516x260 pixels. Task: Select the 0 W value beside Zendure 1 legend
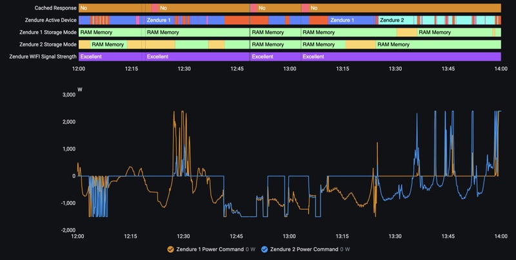point(250,249)
